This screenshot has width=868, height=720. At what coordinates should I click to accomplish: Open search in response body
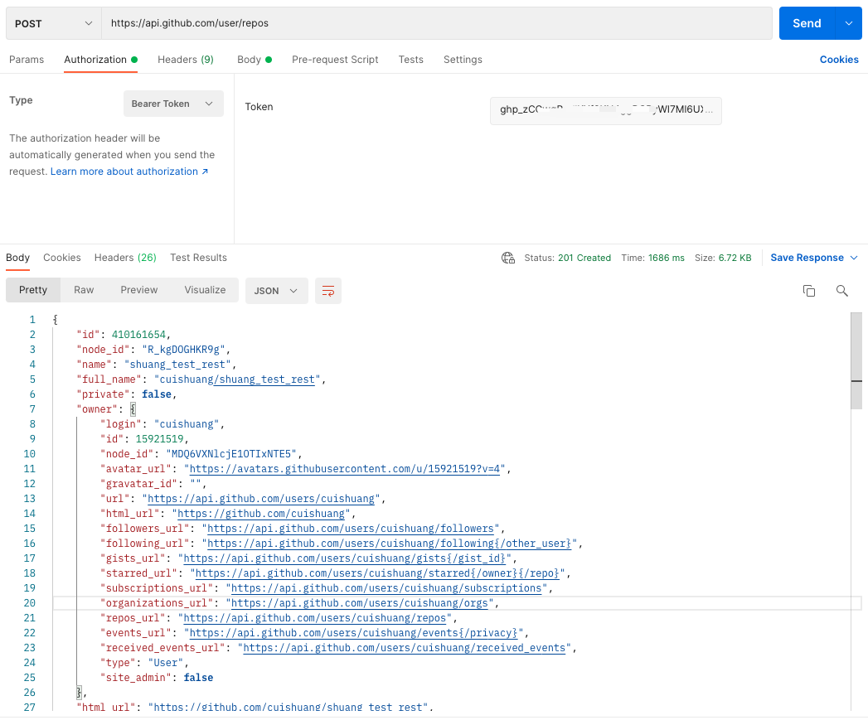841,291
